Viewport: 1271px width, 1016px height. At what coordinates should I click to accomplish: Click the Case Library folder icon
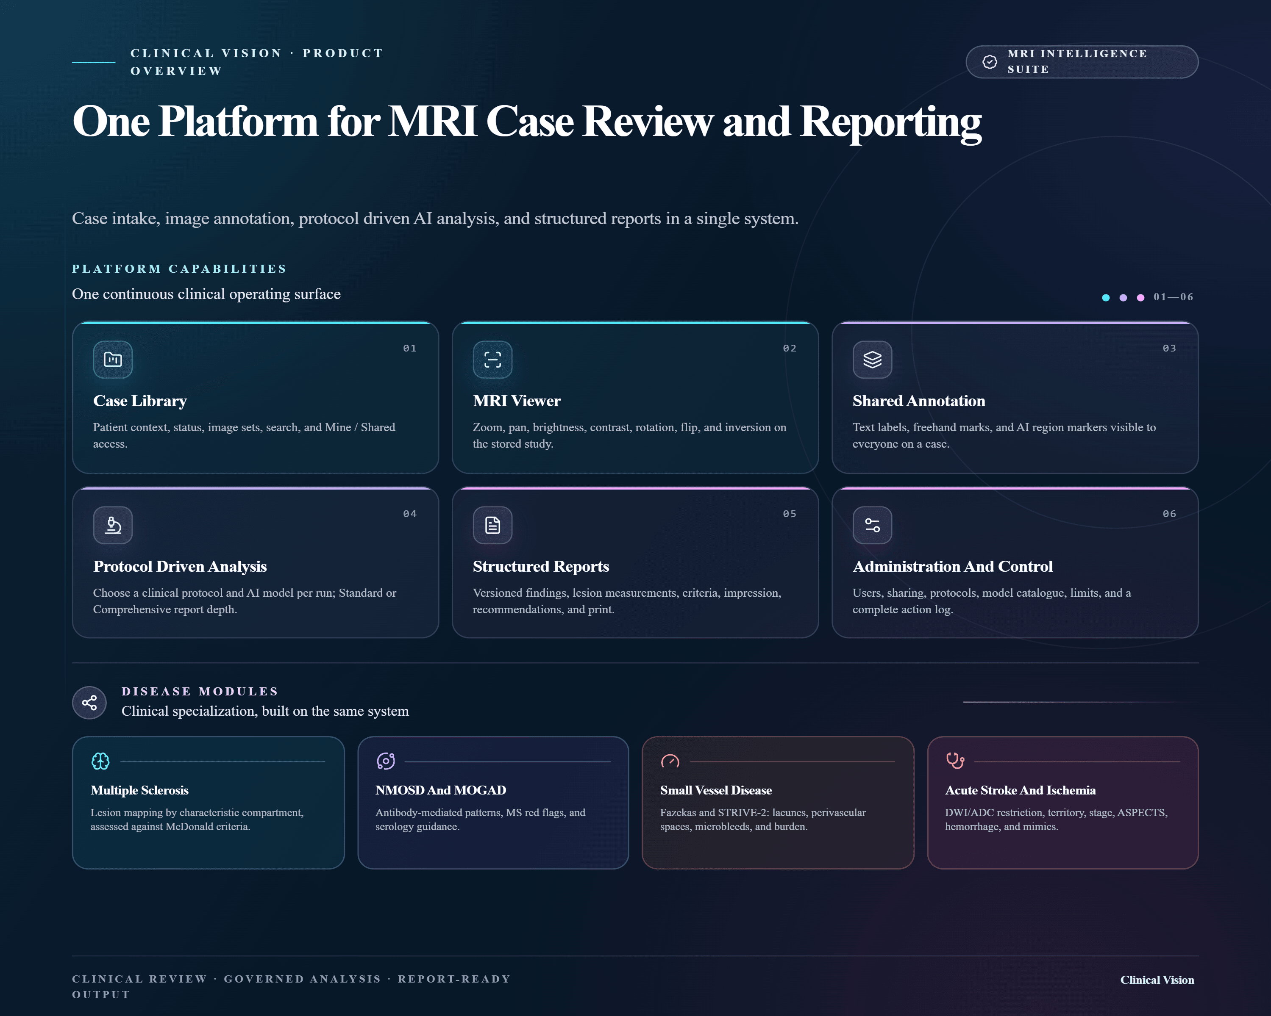[113, 359]
